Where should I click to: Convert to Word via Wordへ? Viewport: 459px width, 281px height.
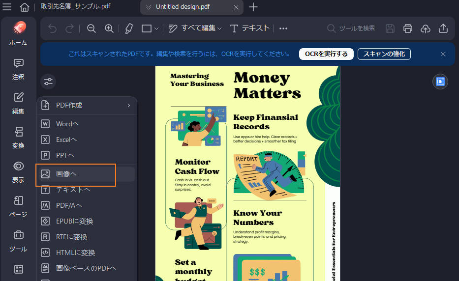coord(87,124)
